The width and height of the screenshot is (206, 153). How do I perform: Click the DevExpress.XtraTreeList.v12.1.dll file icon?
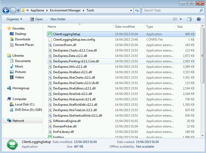click(x=50, y=110)
